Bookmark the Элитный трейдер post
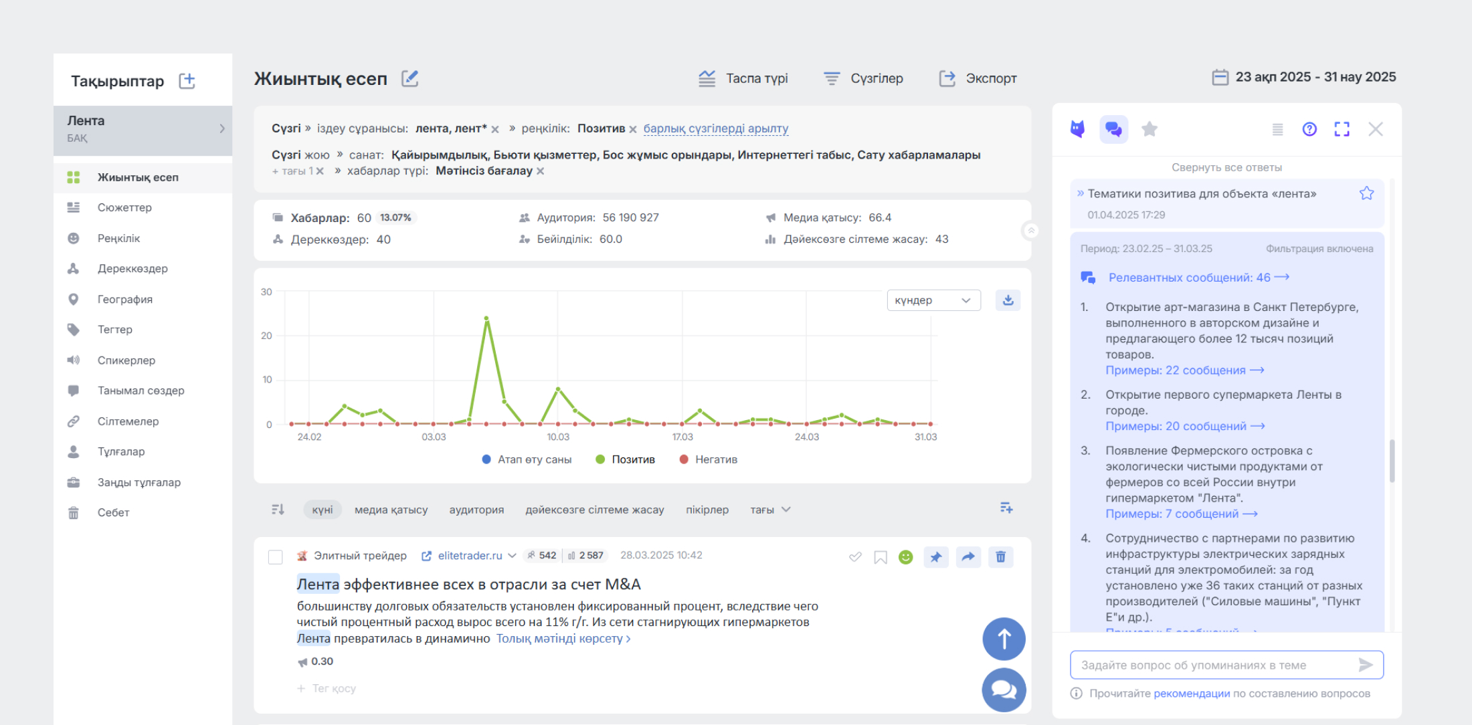The height and width of the screenshot is (725, 1472). click(881, 557)
